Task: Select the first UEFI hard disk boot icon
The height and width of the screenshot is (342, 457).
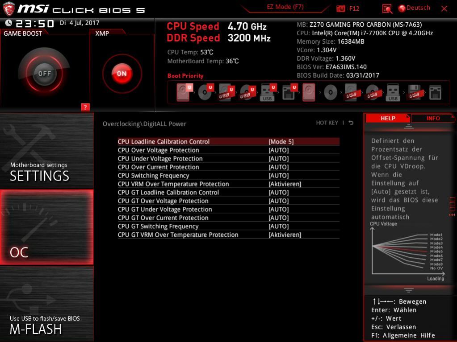Action: [x=184, y=92]
